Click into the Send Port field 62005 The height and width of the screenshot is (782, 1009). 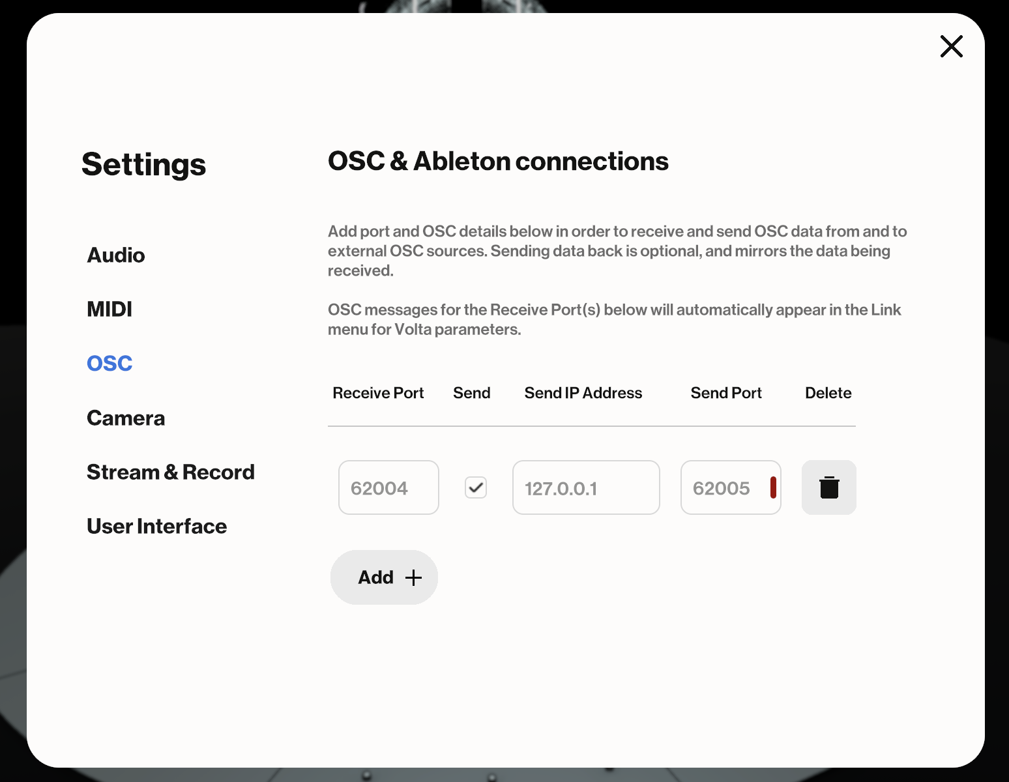pos(724,487)
